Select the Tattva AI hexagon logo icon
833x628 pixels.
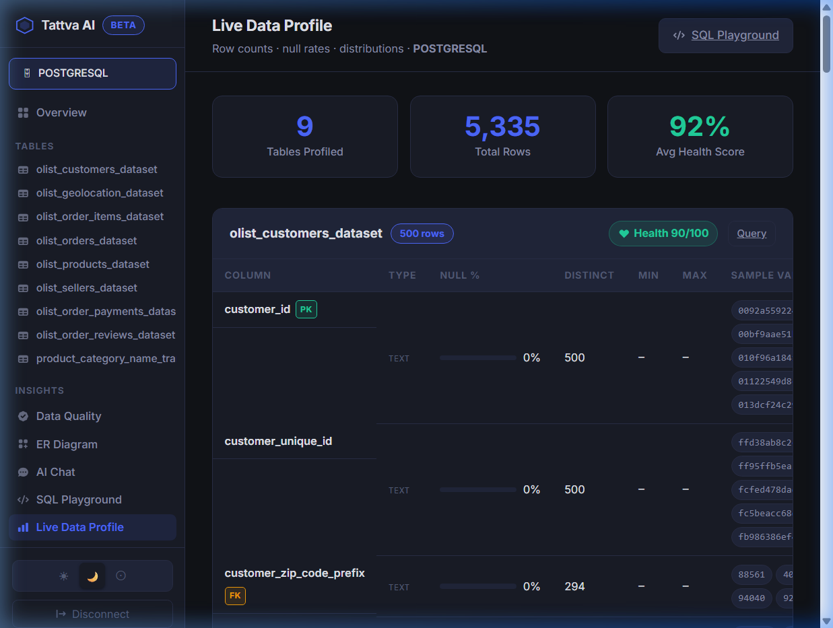coord(25,25)
